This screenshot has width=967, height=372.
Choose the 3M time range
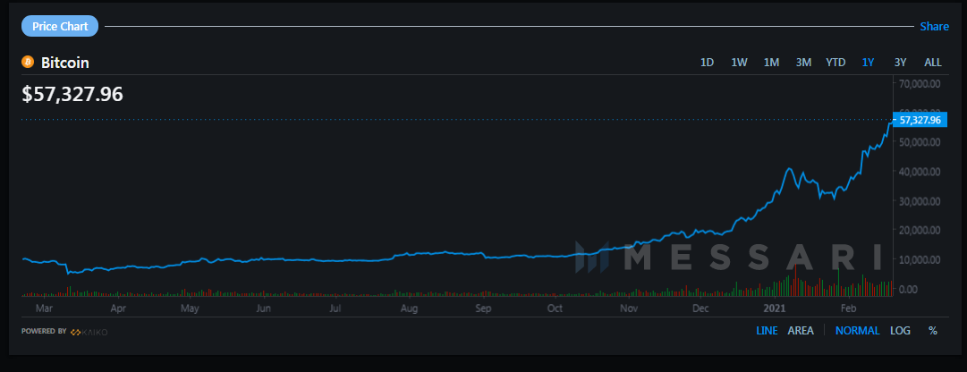click(803, 63)
